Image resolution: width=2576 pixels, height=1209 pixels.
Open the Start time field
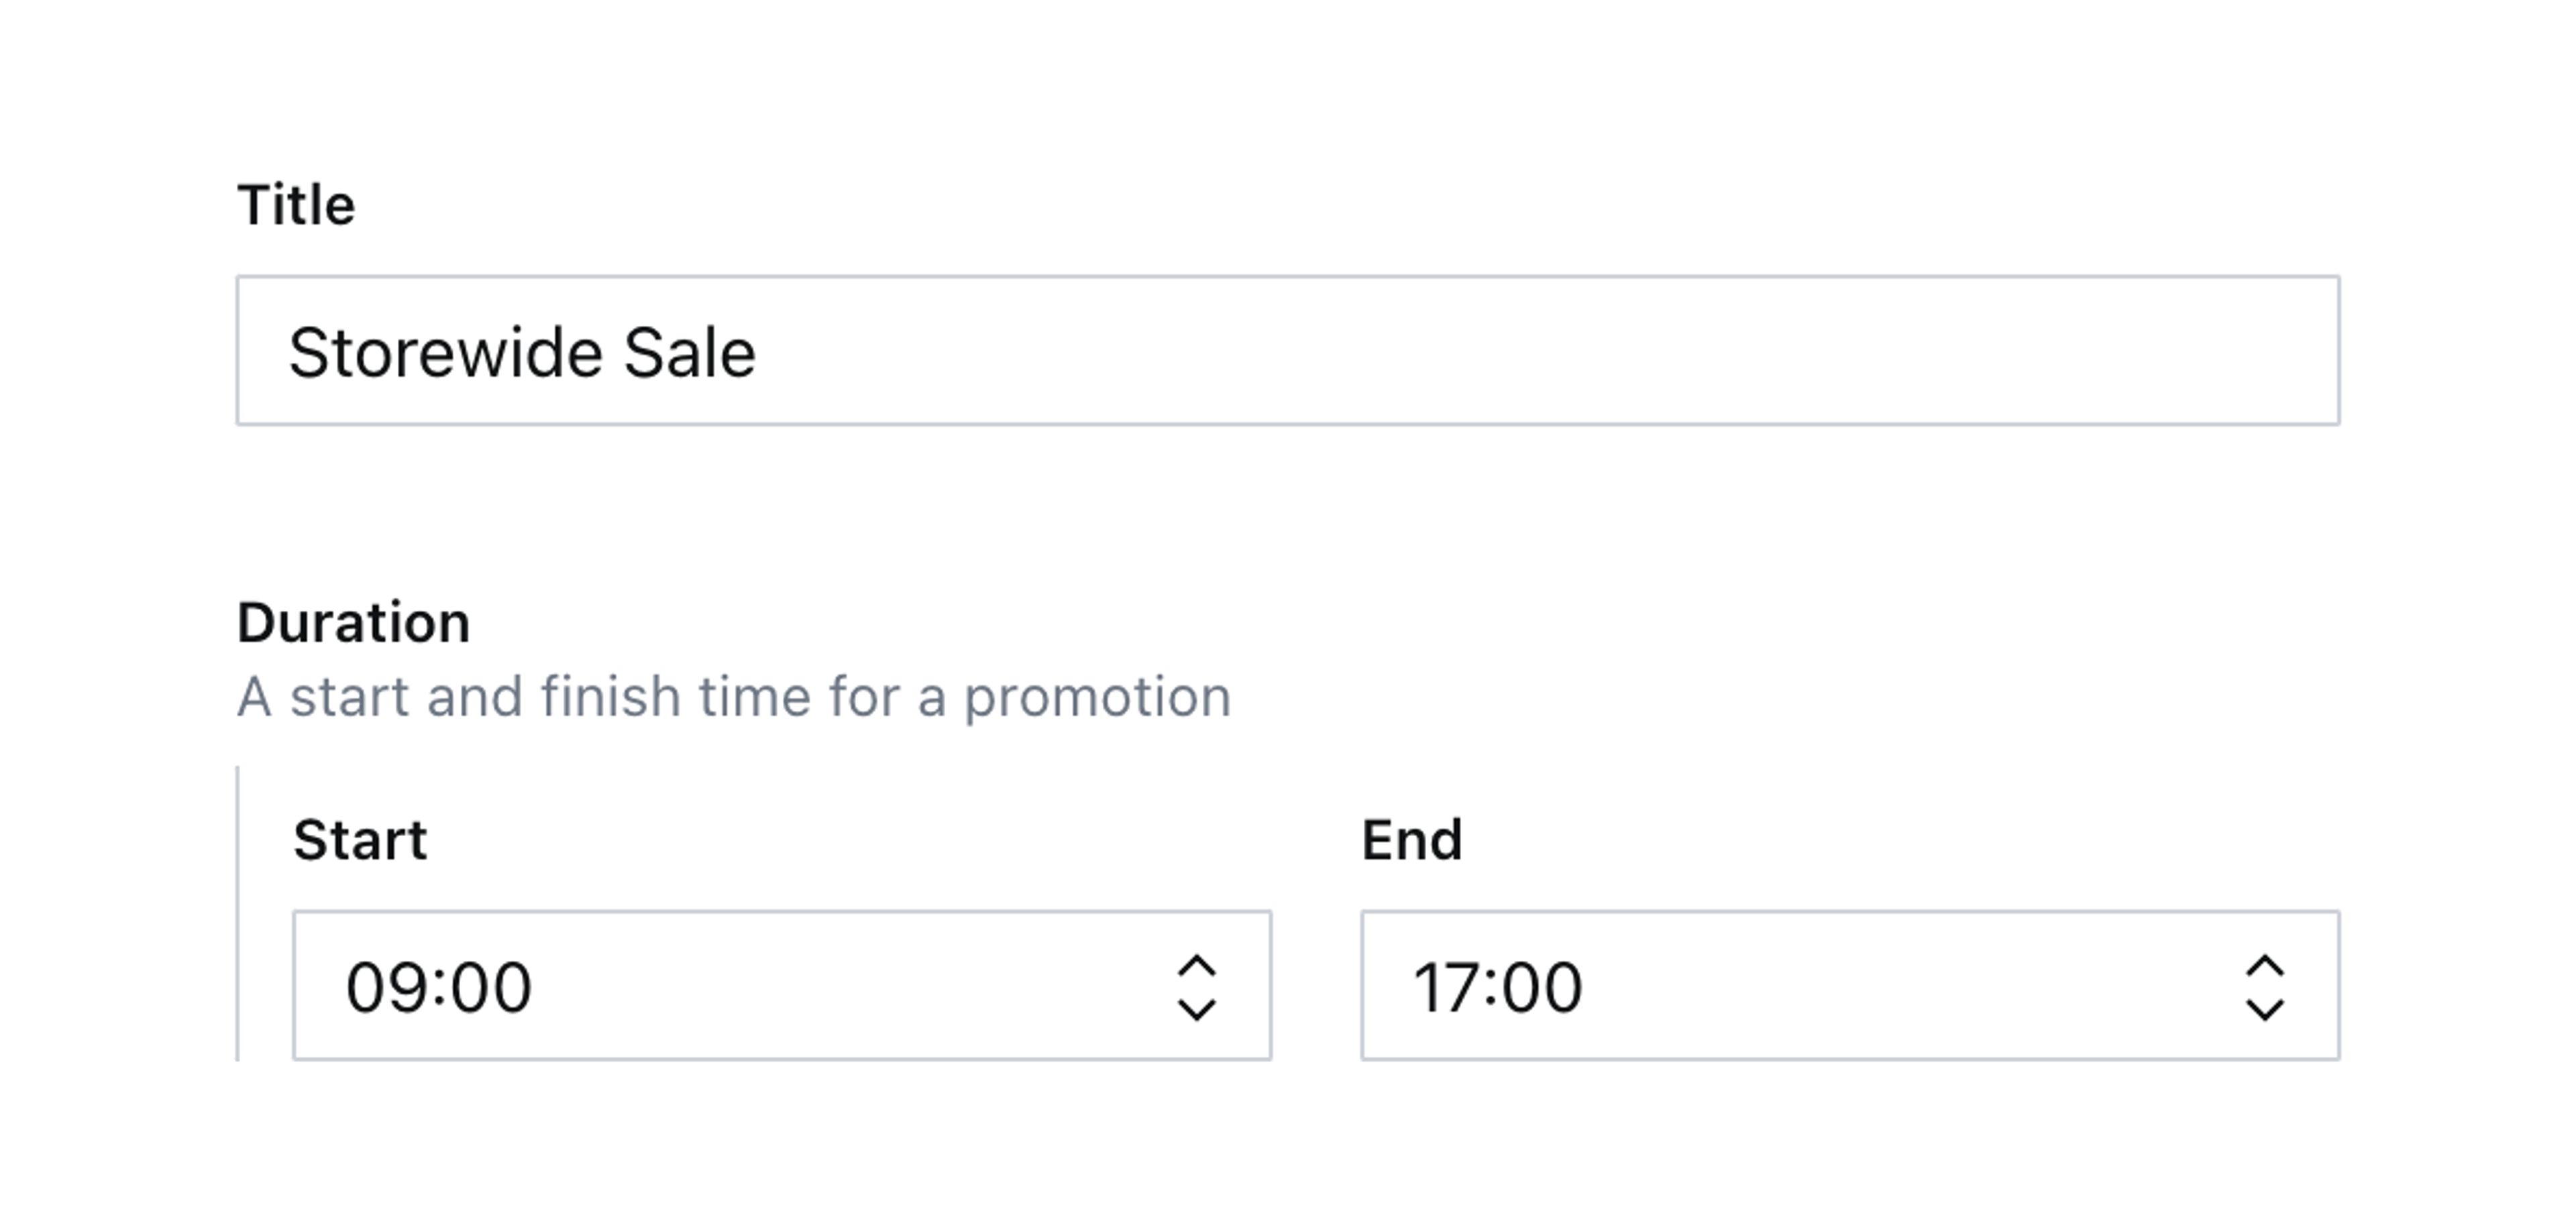tap(780, 985)
